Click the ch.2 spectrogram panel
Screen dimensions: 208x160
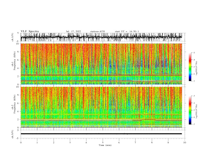(x=101, y=107)
